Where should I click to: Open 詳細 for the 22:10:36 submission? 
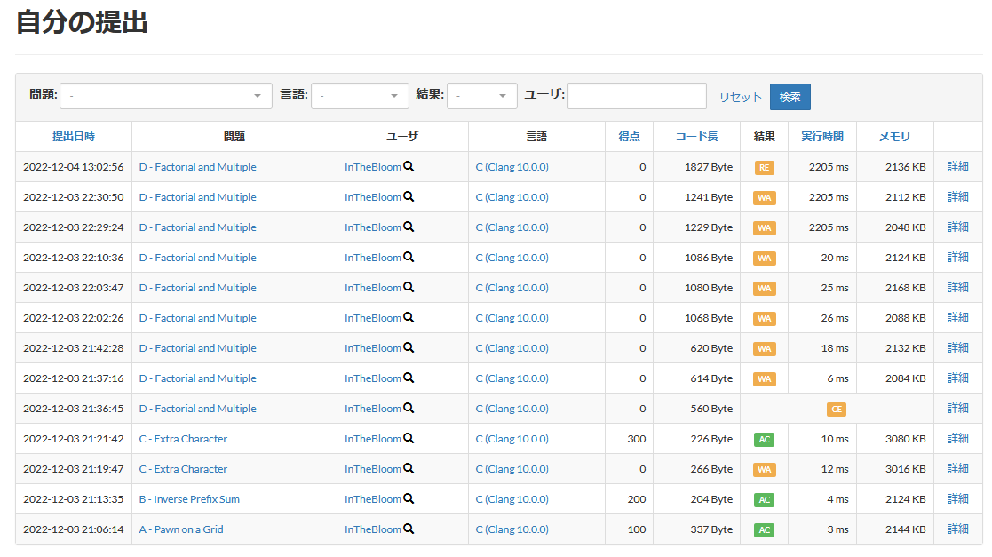(x=958, y=257)
